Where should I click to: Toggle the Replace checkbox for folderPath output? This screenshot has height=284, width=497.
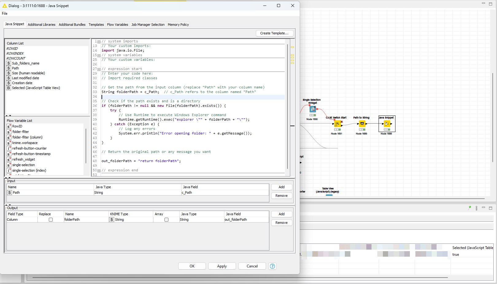51,220
